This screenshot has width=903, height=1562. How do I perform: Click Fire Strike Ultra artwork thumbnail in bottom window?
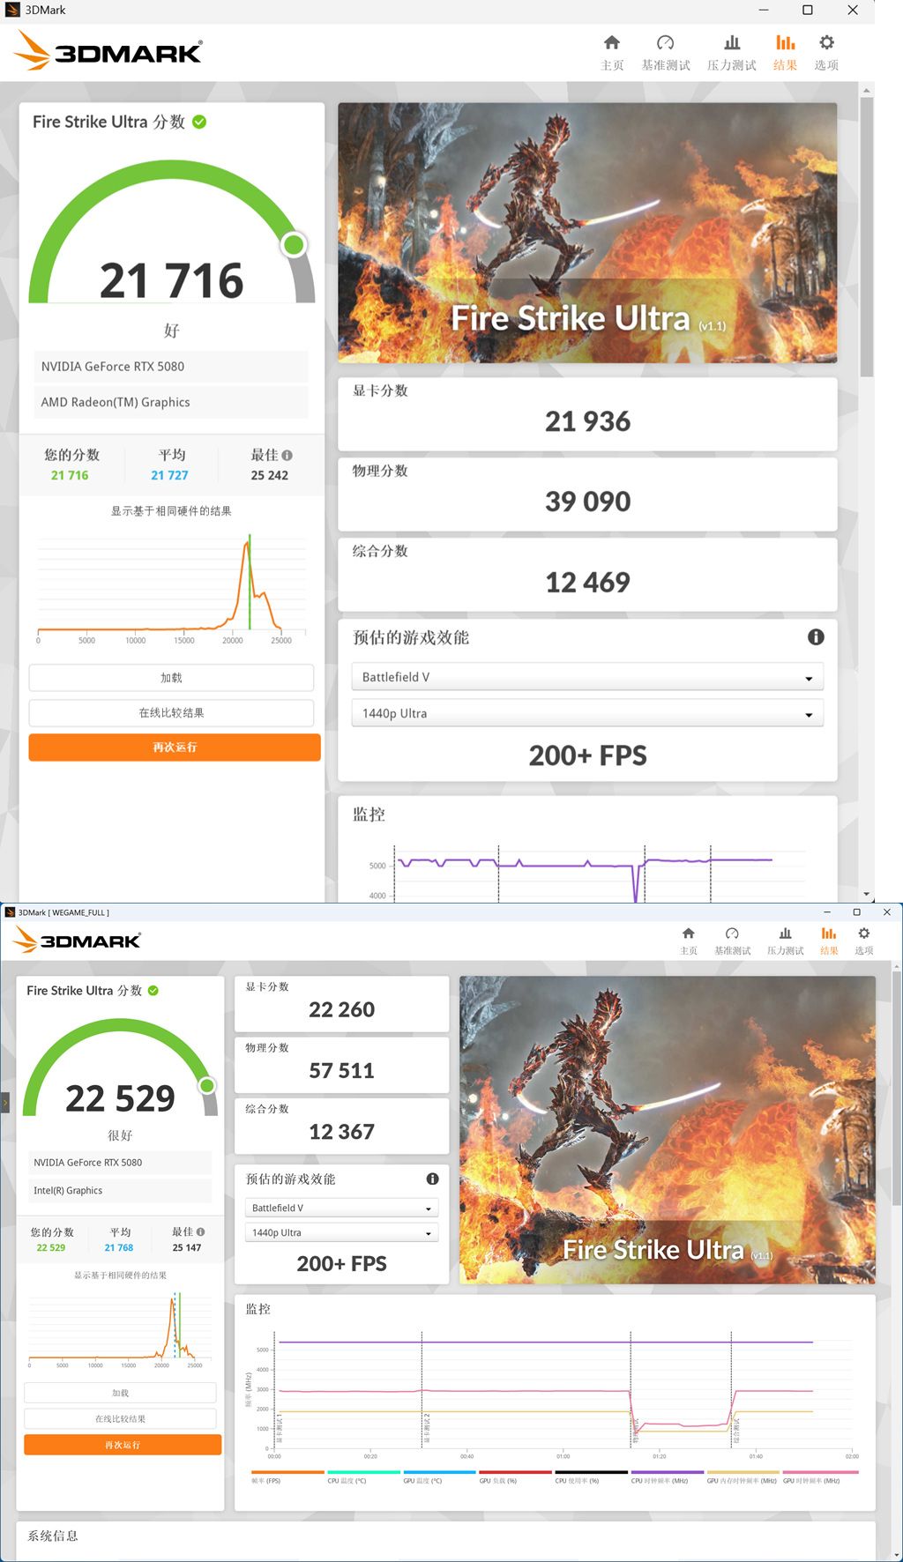coord(668,1129)
